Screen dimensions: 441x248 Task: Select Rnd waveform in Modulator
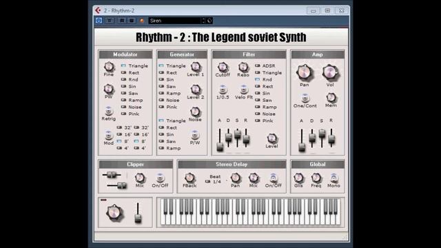(130, 80)
